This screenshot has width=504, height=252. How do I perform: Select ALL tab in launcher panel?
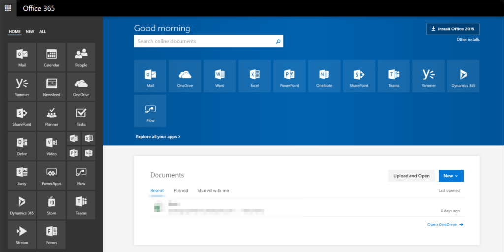tap(42, 32)
